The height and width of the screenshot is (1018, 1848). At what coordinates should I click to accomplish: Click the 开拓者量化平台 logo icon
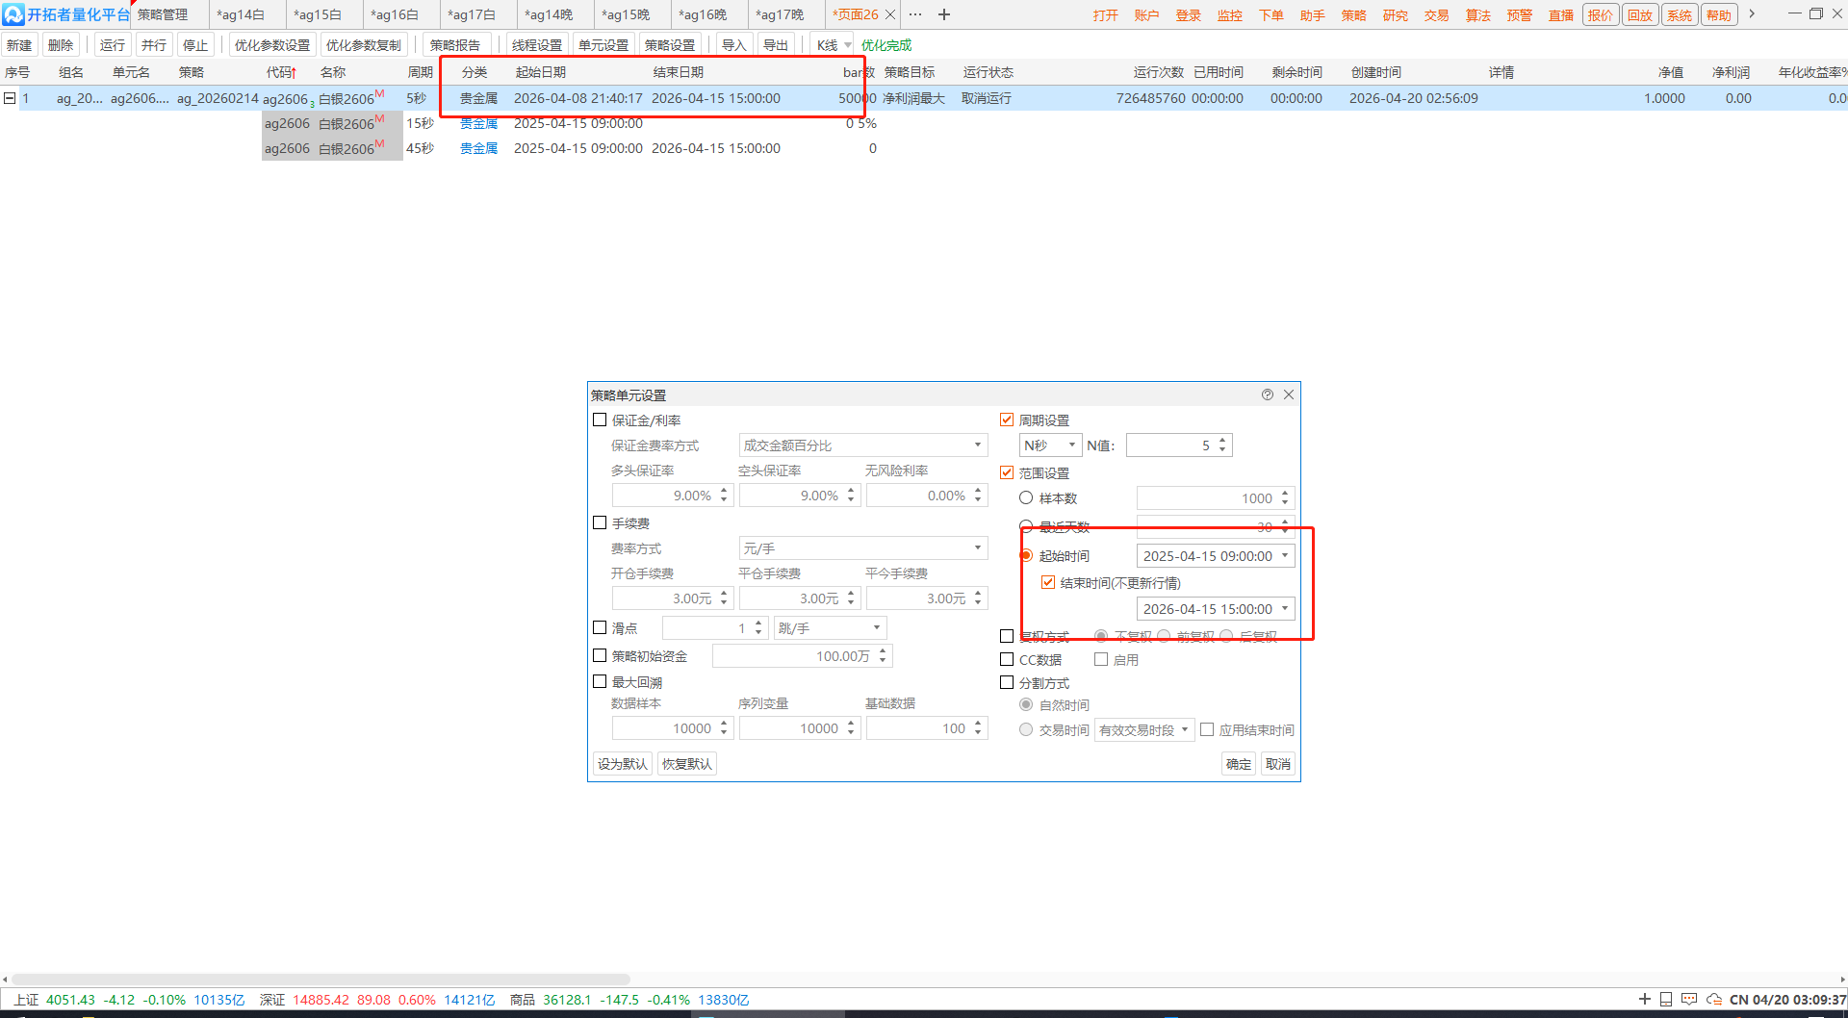(13, 14)
